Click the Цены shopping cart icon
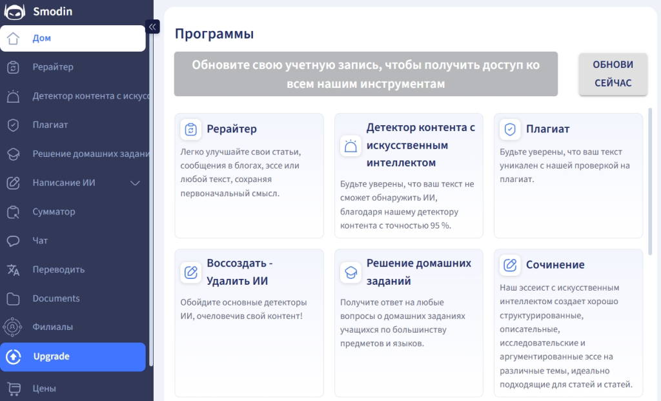Screen dimensions: 661x401 point(14,388)
